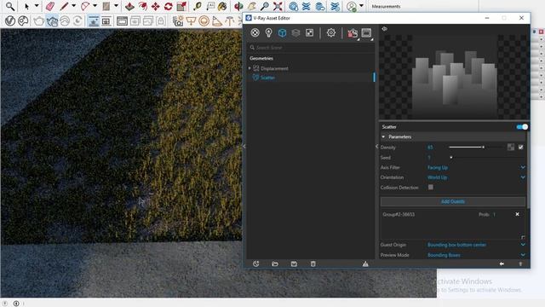Select the Scale tool
545x307 pixels.
(181, 6)
